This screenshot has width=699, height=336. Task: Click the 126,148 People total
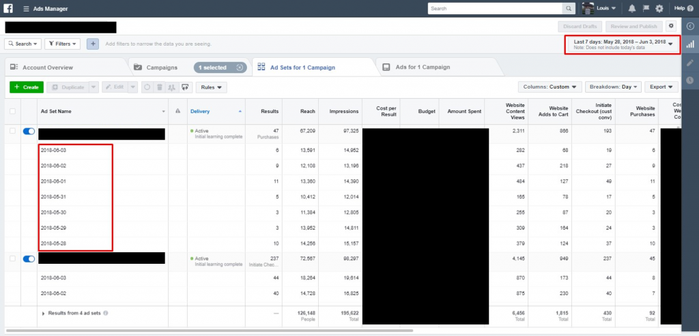tap(306, 314)
